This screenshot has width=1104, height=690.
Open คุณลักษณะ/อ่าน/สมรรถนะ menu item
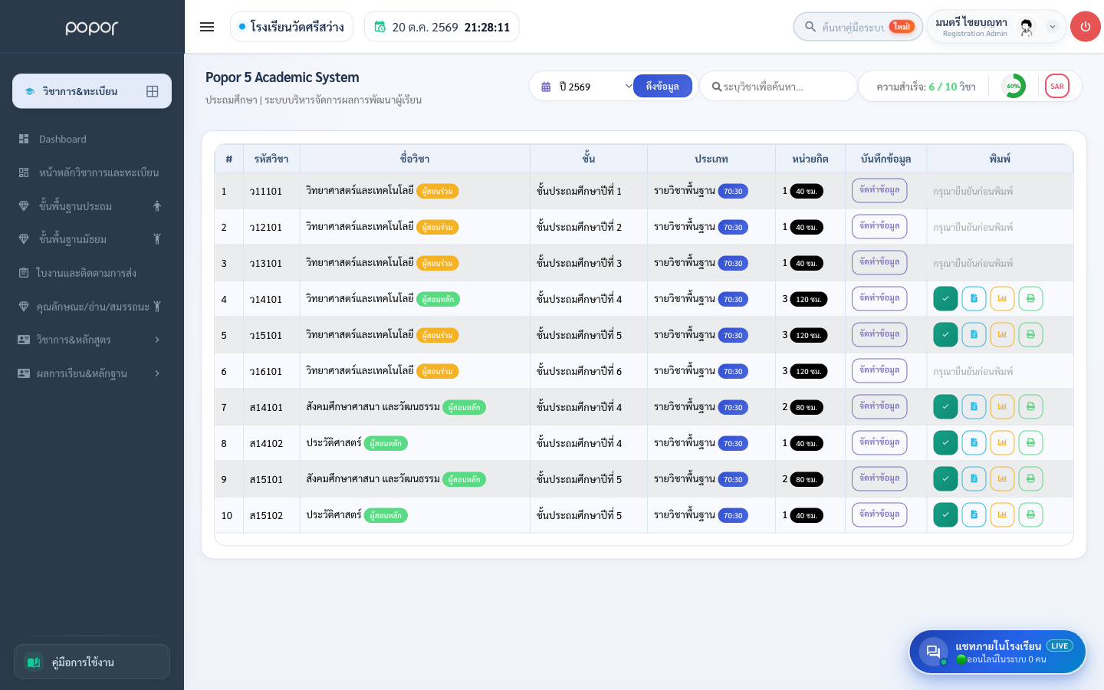[92, 307]
